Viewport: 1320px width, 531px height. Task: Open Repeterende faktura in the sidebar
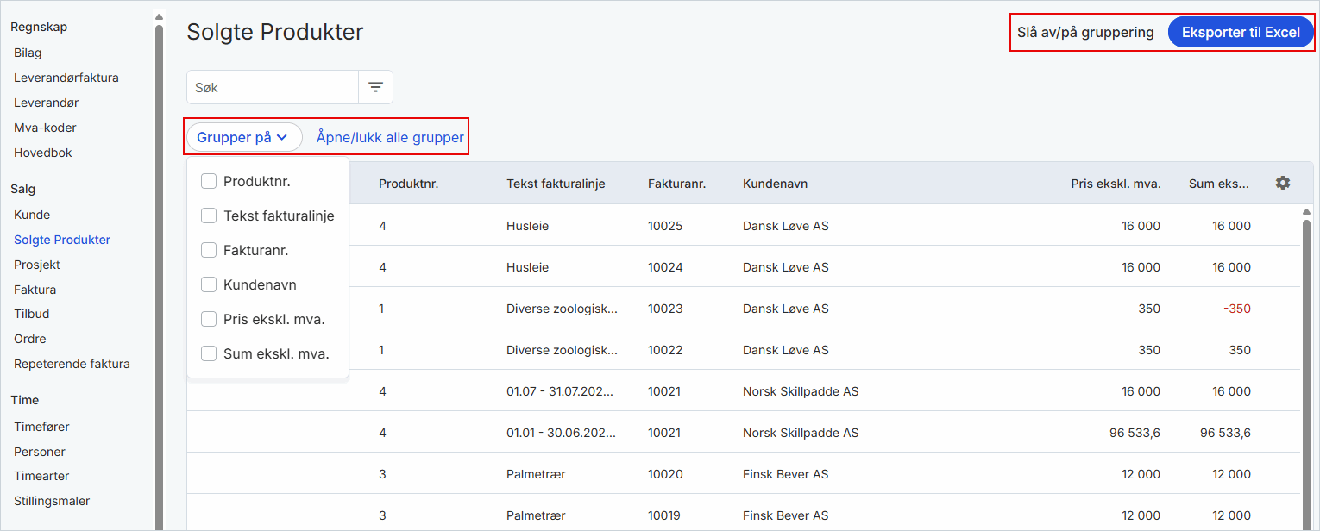(x=72, y=364)
